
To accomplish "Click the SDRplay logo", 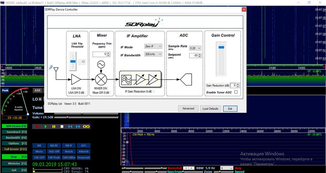I will [144, 23].
